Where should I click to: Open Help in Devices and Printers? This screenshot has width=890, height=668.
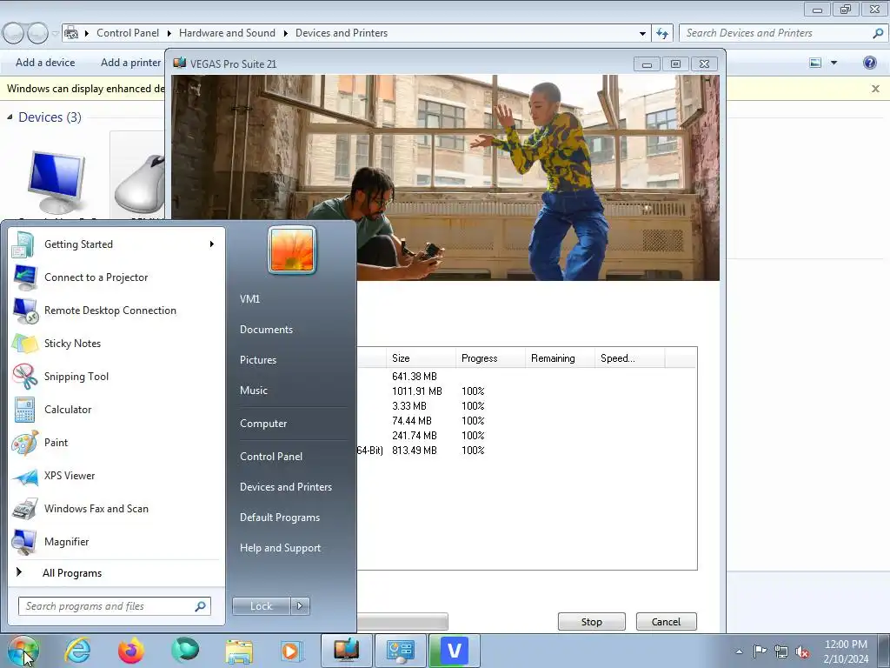click(869, 63)
